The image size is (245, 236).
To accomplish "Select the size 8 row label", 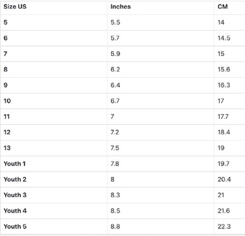I will point(6,69).
